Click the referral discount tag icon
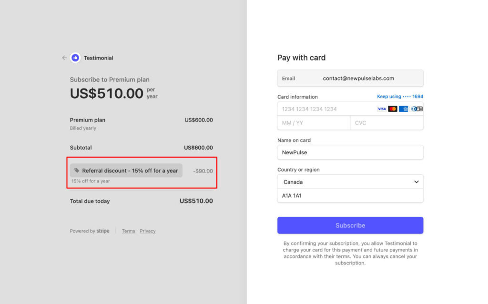The width and height of the screenshot is (488, 304). (x=77, y=171)
